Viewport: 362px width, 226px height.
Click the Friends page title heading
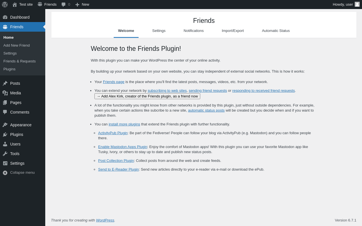coord(204,21)
